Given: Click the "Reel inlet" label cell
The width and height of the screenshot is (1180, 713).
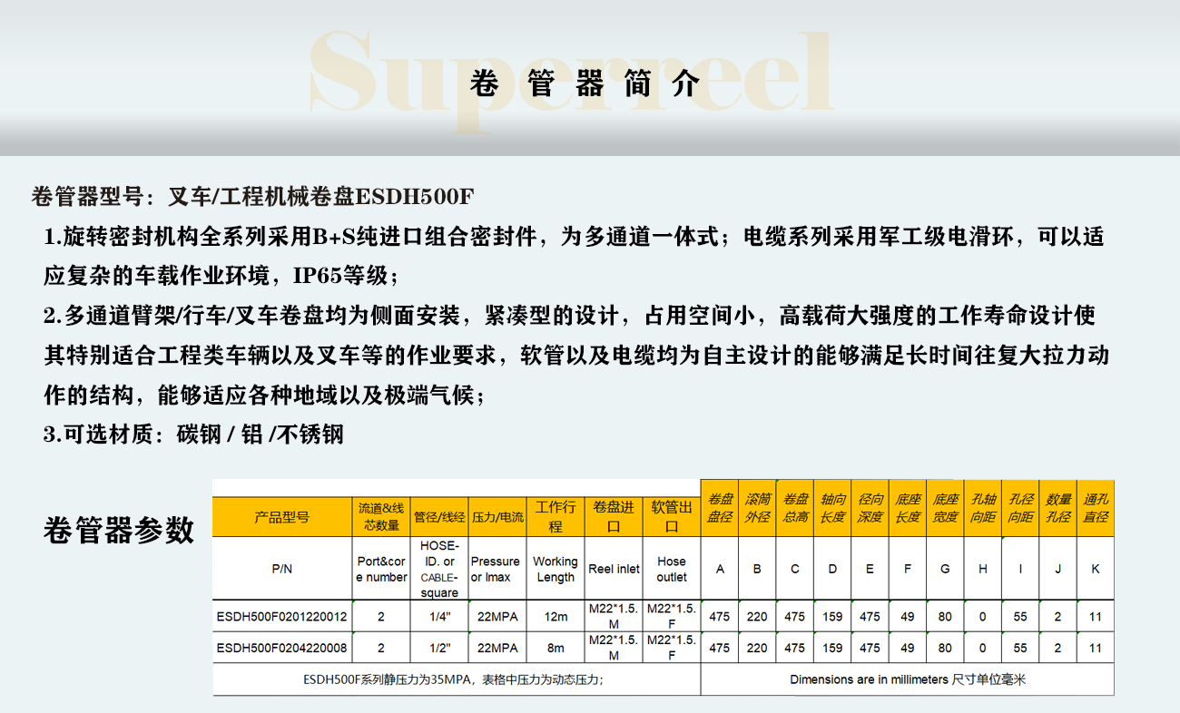Looking at the screenshot, I should pos(614,569).
